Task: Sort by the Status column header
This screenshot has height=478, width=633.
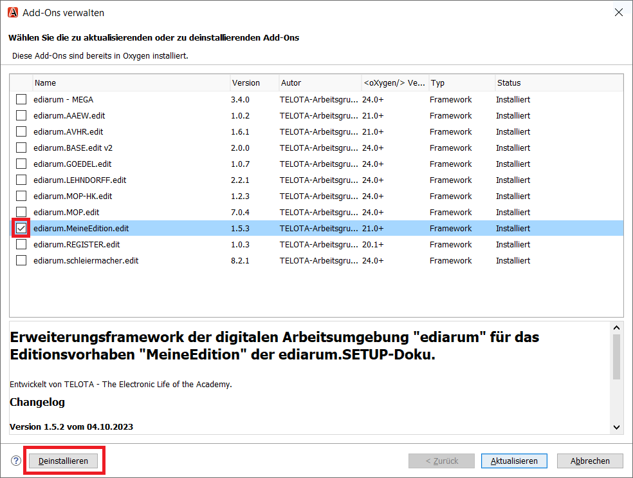Action: click(x=559, y=83)
